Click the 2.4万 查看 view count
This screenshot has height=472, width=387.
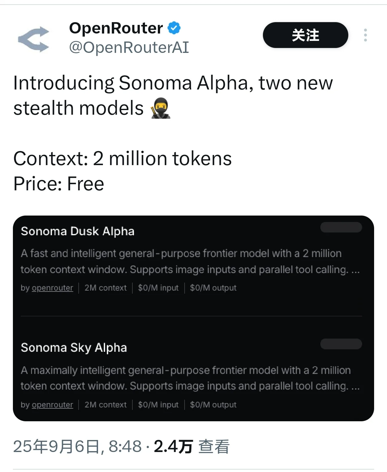(x=192, y=446)
